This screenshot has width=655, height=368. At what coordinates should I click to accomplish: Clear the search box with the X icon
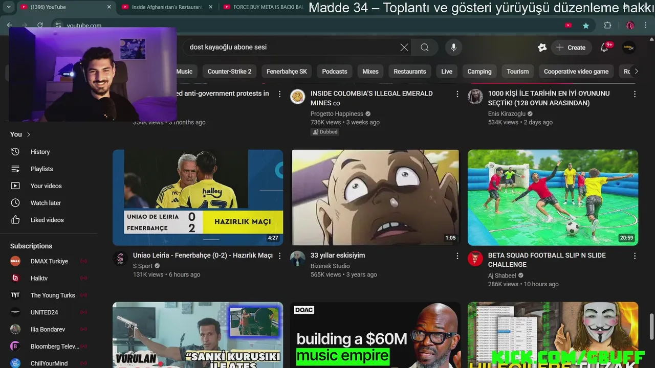(404, 47)
